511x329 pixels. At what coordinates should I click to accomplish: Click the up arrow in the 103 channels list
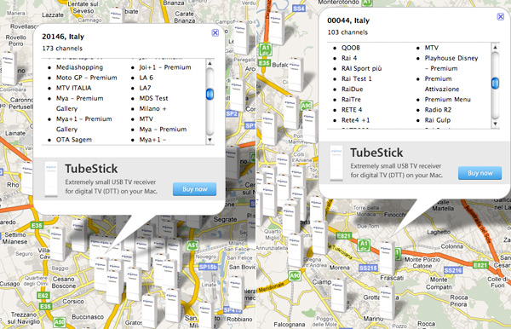(x=495, y=47)
